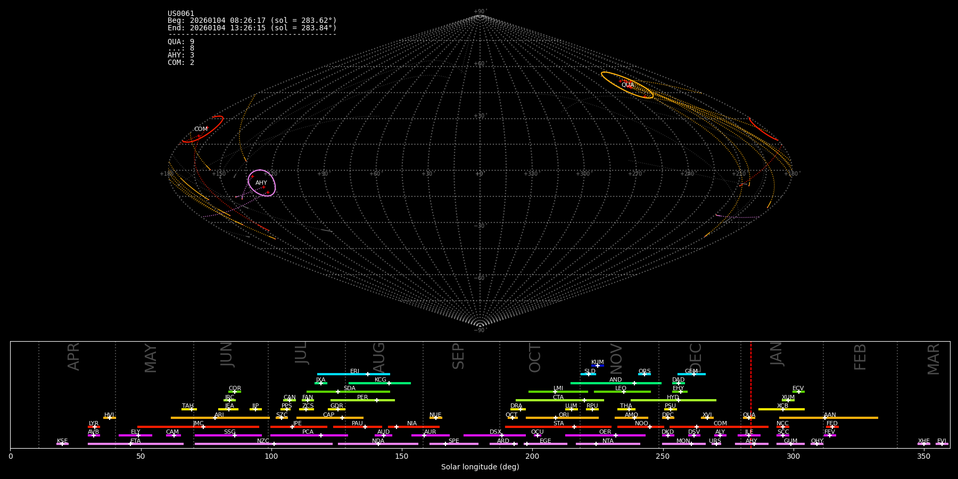Select the XHE shower label near timeline end
The width and height of the screenshot is (958, 479).
click(x=923, y=441)
